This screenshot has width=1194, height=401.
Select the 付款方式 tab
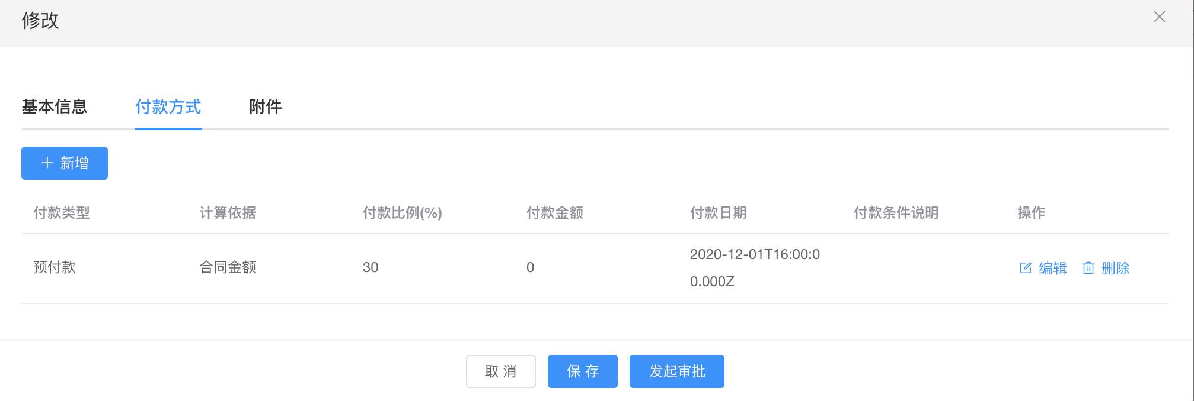coord(168,106)
